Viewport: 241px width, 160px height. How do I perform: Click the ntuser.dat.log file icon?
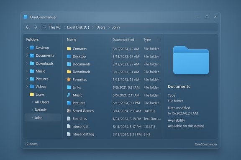coord(69,134)
